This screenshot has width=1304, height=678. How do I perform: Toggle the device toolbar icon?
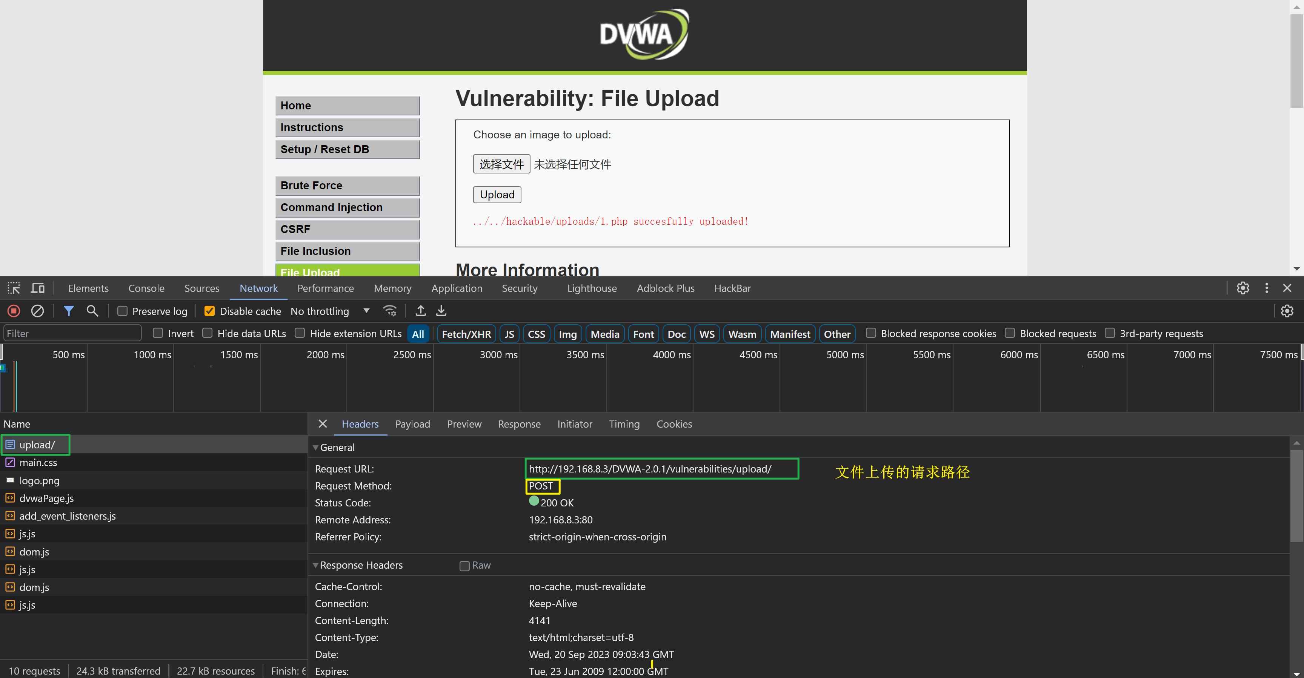click(38, 288)
